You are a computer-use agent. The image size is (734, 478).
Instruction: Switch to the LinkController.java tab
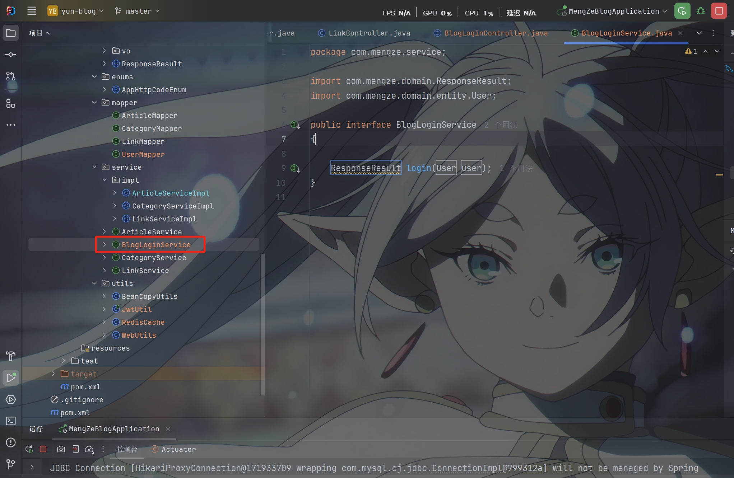click(369, 33)
